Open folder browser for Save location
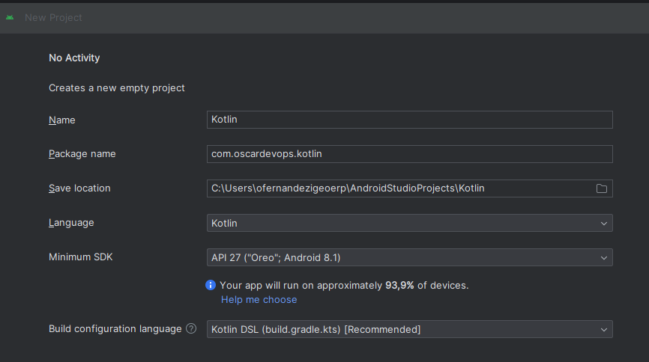The image size is (649, 362). point(601,188)
